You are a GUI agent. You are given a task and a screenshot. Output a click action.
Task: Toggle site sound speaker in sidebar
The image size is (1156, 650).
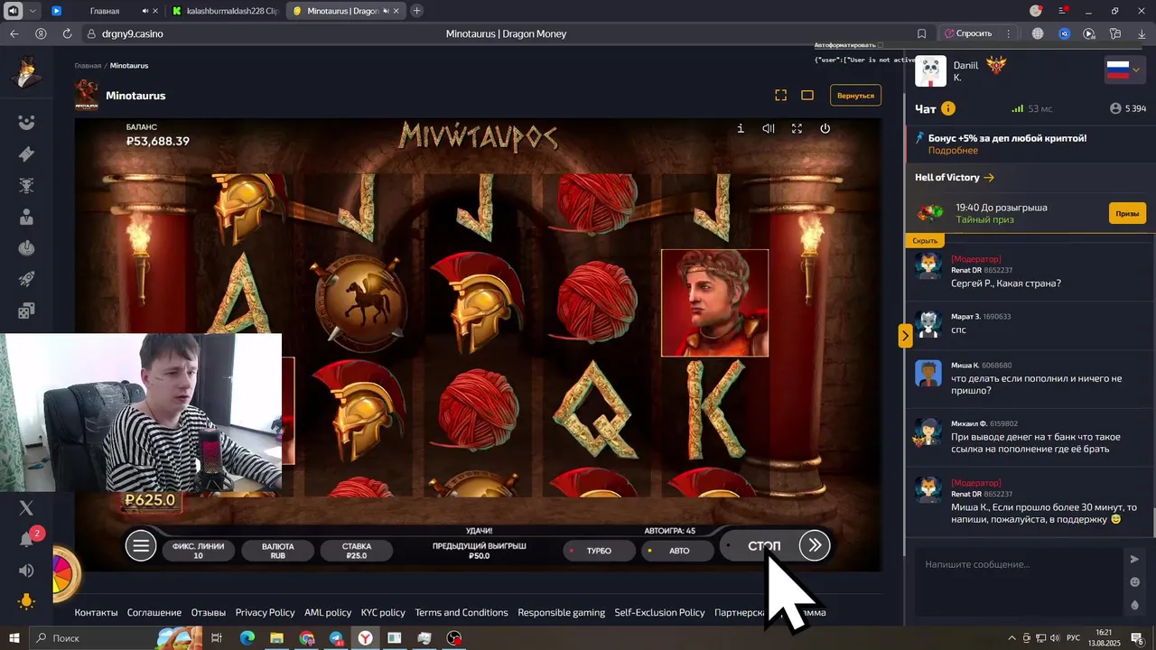point(26,571)
